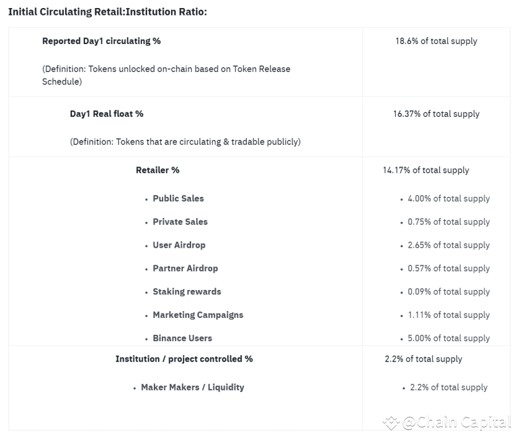
Task: Click the Partner Airdrop list item
Action: point(185,268)
